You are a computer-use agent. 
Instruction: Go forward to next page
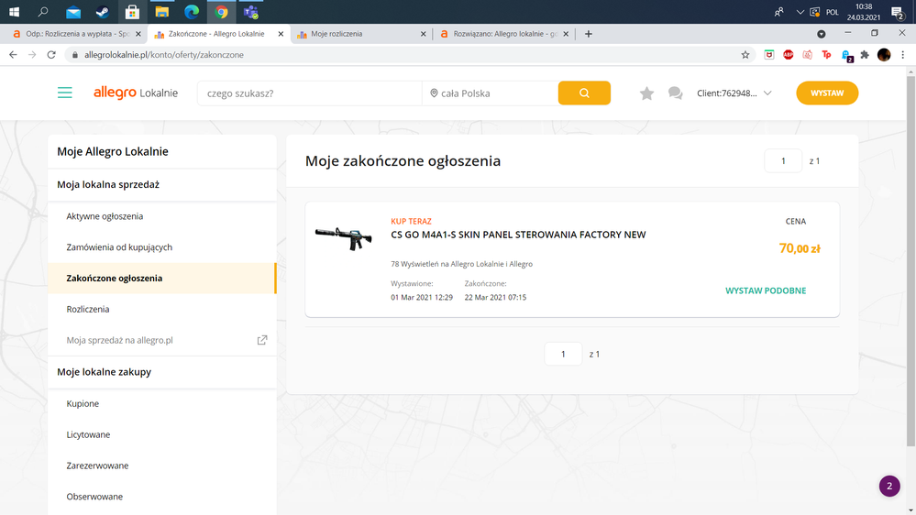32,55
